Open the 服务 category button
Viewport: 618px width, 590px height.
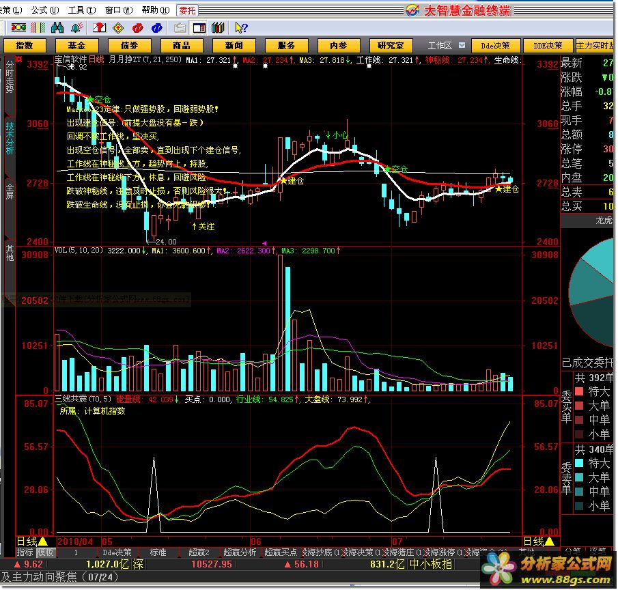click(287, 46)
